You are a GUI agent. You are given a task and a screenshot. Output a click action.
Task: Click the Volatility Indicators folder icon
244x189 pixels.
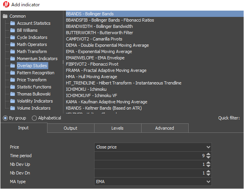(13, 101)
